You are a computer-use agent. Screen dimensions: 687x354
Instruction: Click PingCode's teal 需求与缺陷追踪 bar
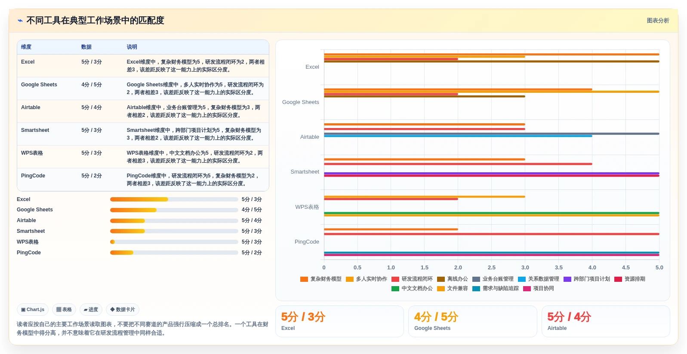pyautogui.click(x=492, y=253)
